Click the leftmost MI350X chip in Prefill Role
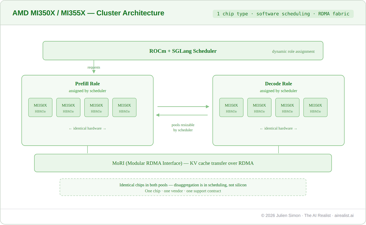Screen dimensions: 366x225 40,107
